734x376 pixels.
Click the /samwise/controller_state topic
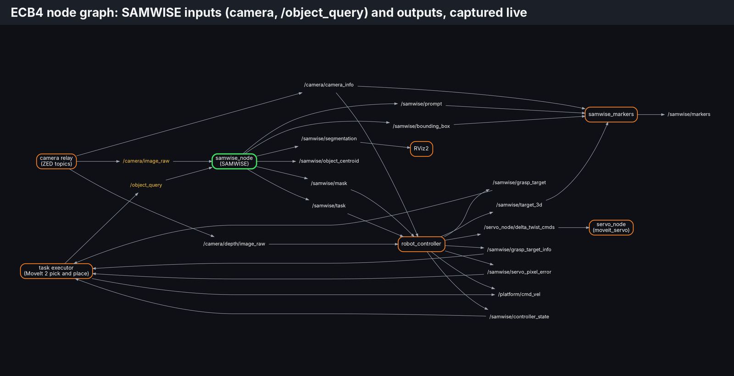519,317
